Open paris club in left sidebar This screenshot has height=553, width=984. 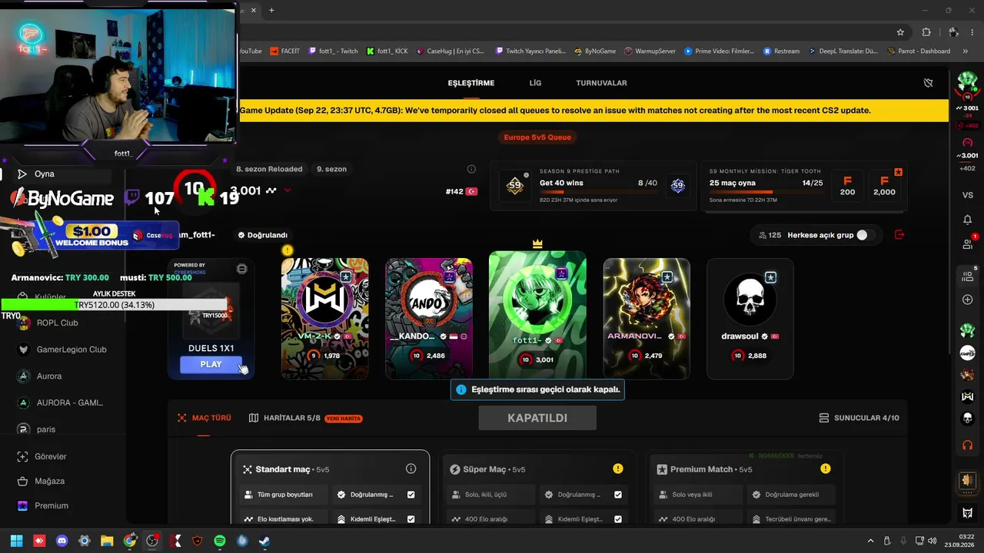(36, 429)
